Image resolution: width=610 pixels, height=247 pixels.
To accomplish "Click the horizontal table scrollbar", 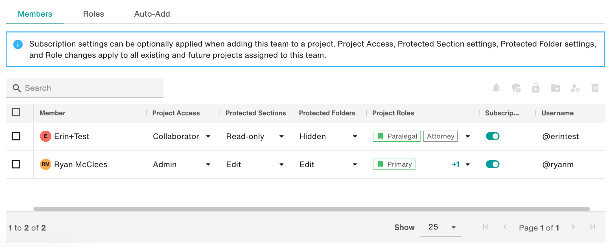I will (x=312, y=209).
